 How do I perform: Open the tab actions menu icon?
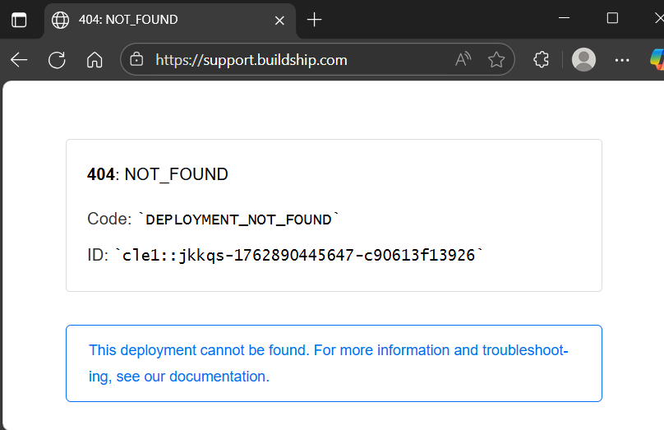(x=19, y=20)
